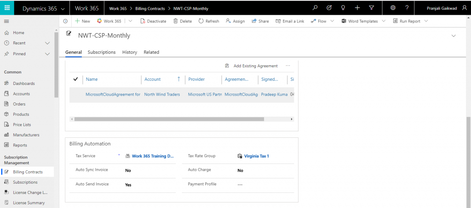
Task: Open MicrosoftCloudAgreement record link
Action: (x=113, y=95)
